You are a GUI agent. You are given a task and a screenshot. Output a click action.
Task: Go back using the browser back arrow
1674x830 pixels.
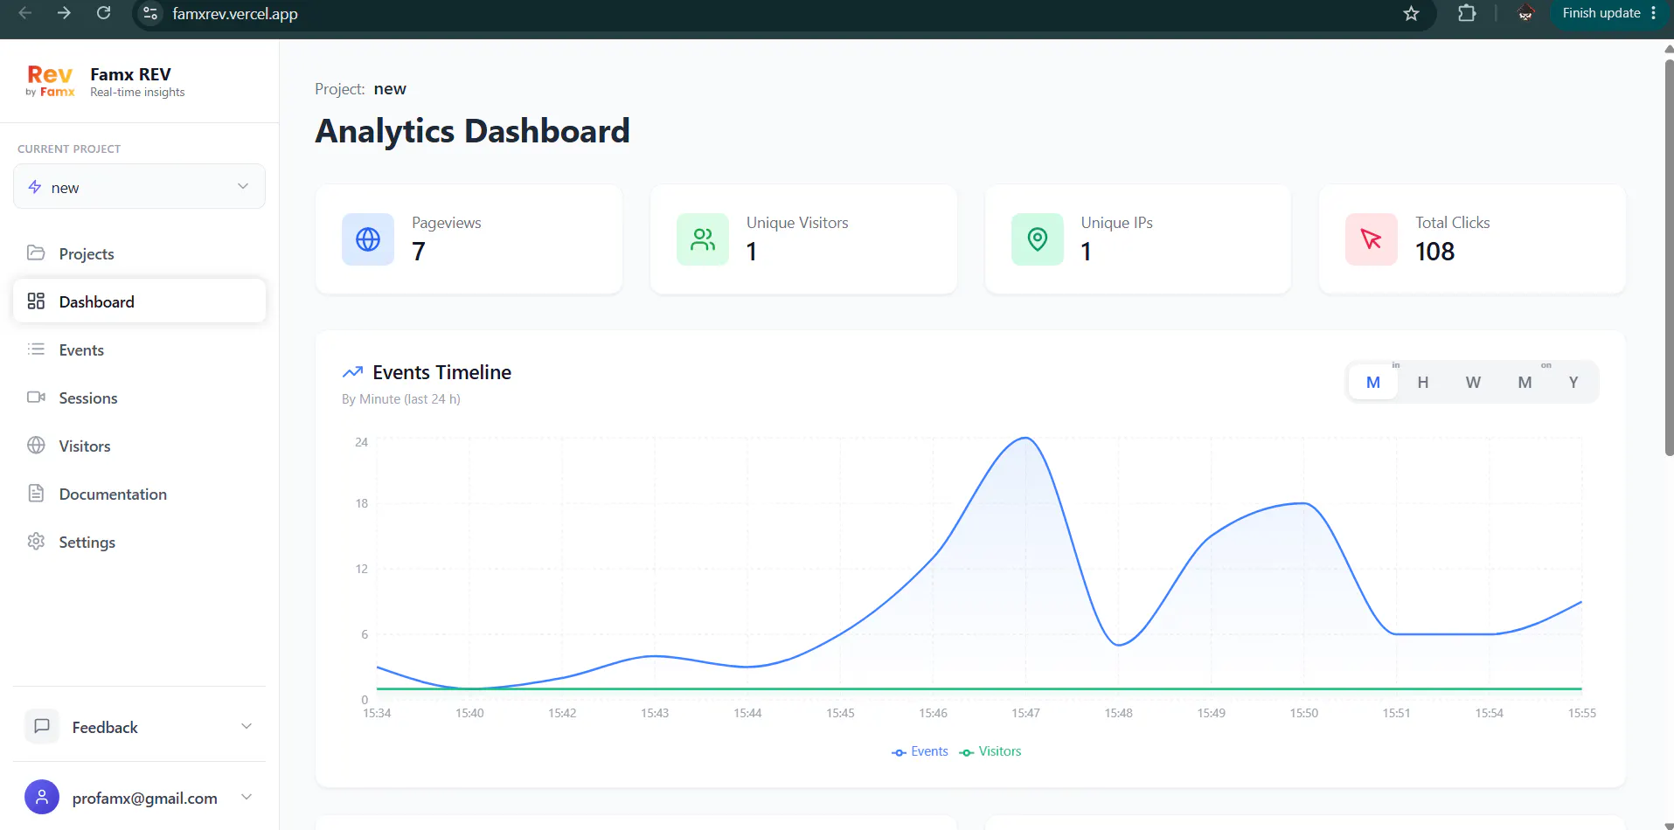click(x=25, y=13)
